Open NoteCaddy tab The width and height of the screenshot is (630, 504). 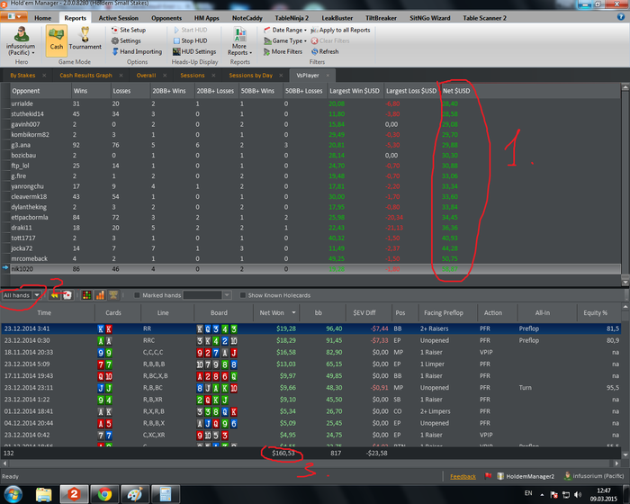tap(247, 18)
